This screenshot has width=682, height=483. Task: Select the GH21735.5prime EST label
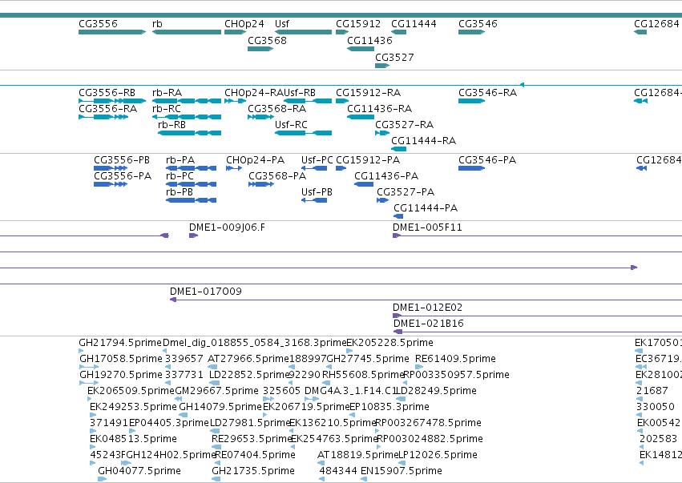253,471
